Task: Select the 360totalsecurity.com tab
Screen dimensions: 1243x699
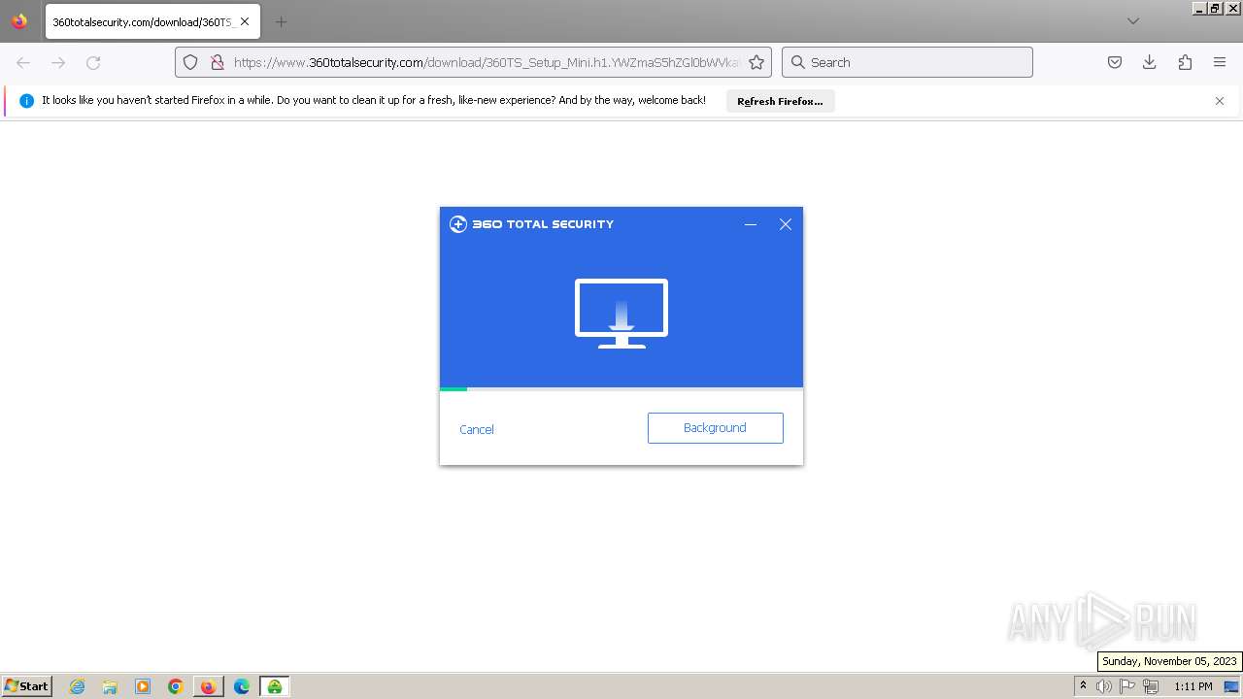Action: coord(152,21)
